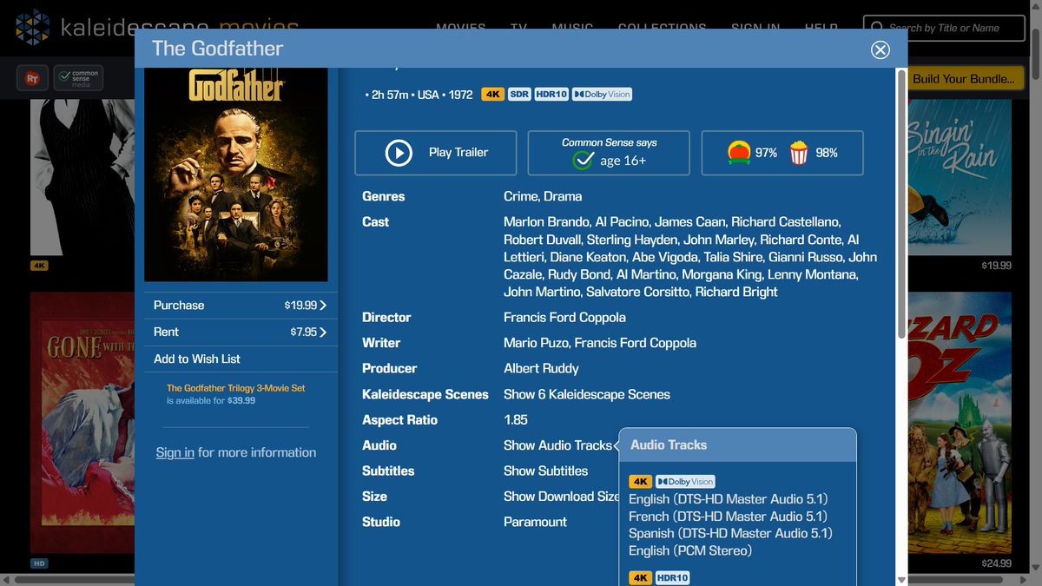This screenshot has height=586, width=1042.
Task: Click the HDR10 badge in Audio Tracks popup
Action: coord(672,578)
